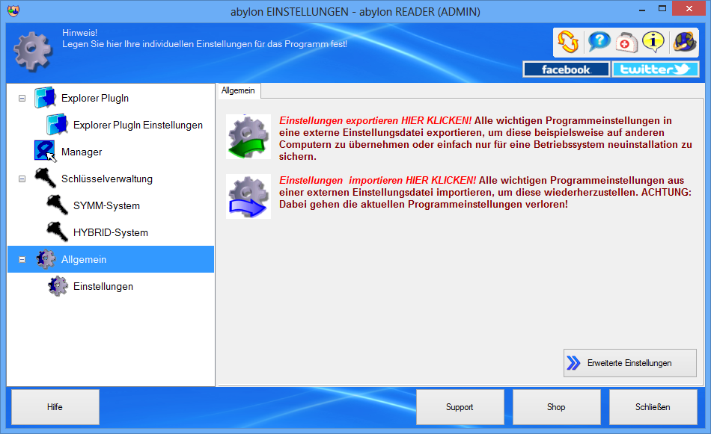Click 'Einstellungen exportieren HIER KLICKEN!' text

(x=376, y=120)
